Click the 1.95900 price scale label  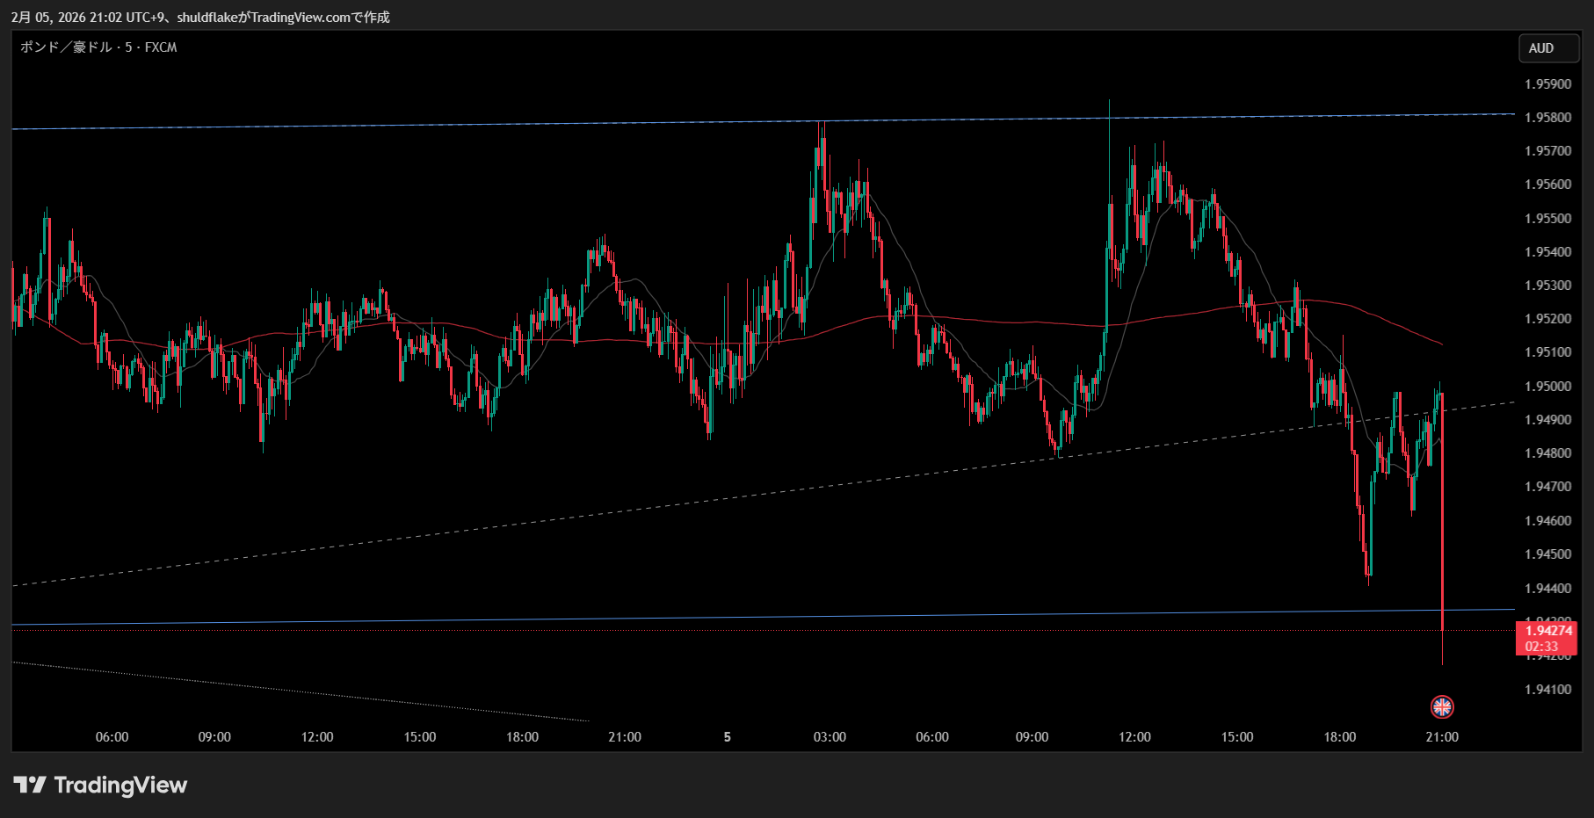tap(1547, 84)
